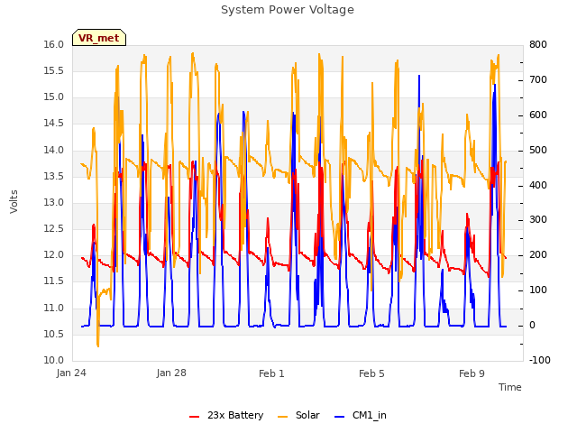Click the VR_met annotation label

[x=99, y=38]
